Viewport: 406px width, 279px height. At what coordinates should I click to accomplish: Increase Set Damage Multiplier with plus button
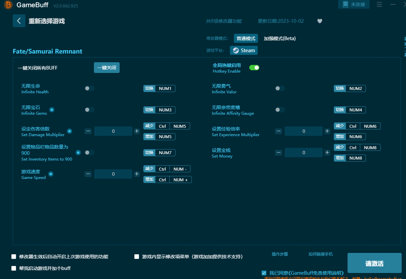coord(137,131)
